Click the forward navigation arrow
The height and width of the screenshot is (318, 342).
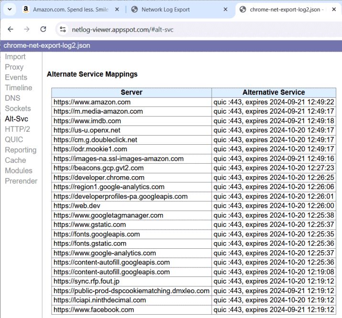27,29
